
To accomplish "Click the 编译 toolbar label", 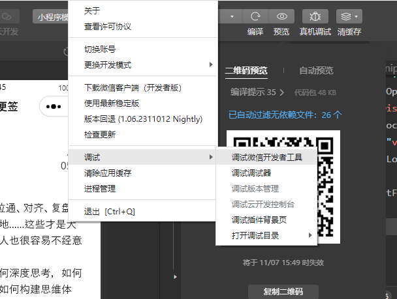I will pyautogui.click(x=255, y=32).
